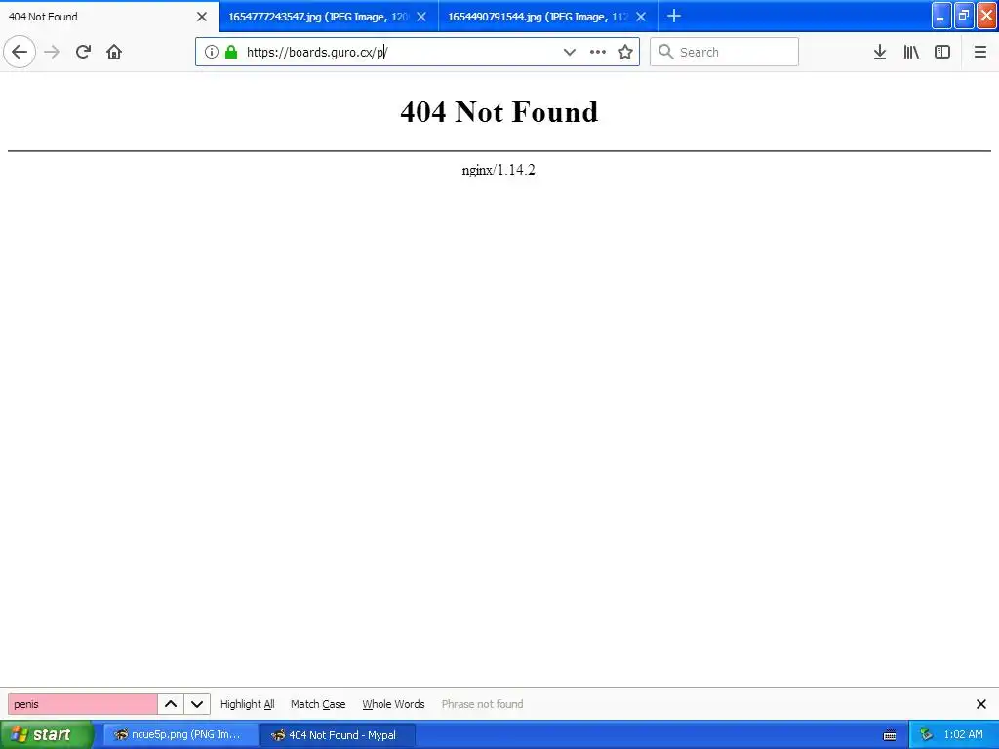
Task: Switch to ncue5p.png taskbar window
Action: click(180, 734)
